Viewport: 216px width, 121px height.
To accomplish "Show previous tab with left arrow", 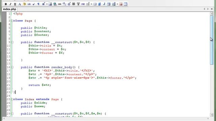I will click(204, 9).
